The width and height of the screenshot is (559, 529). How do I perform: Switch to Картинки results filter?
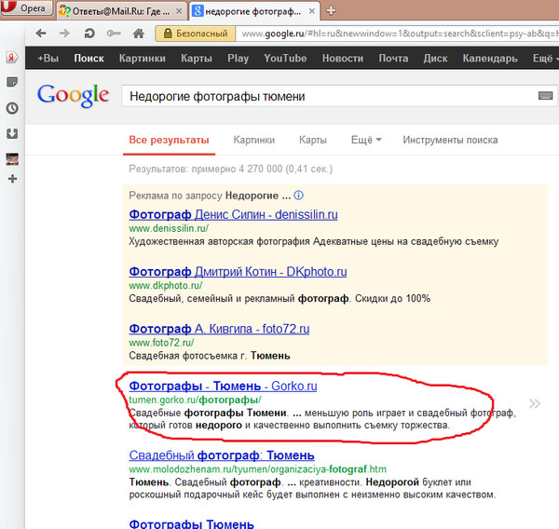coord(253,140)
